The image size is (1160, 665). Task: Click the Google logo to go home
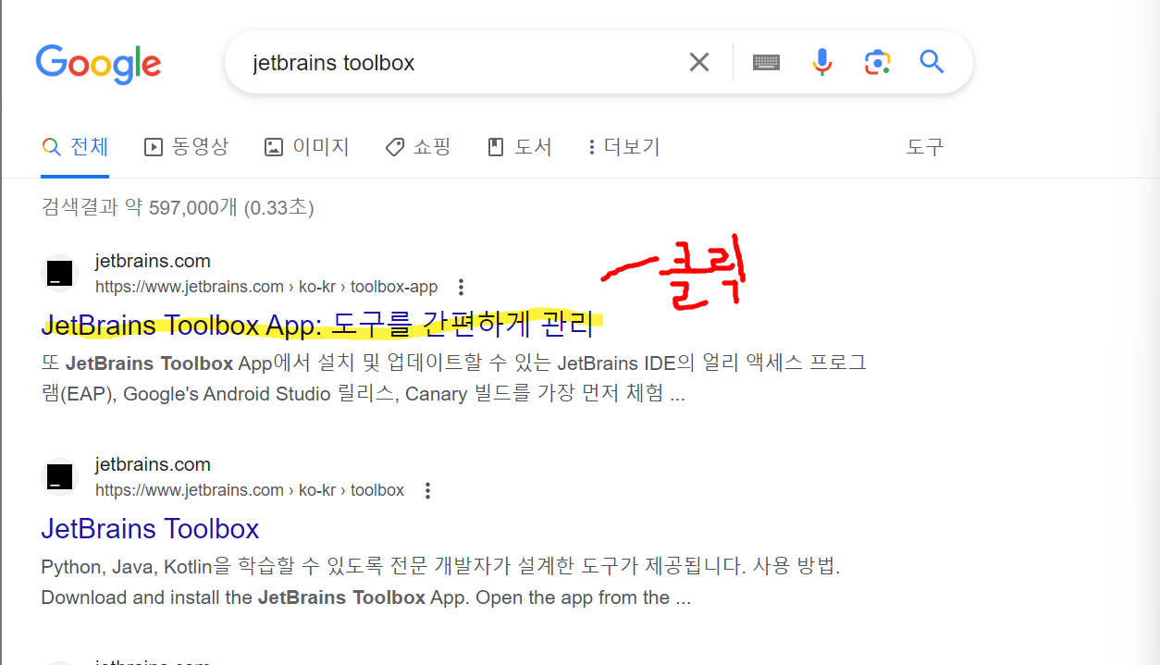(98, 63)
